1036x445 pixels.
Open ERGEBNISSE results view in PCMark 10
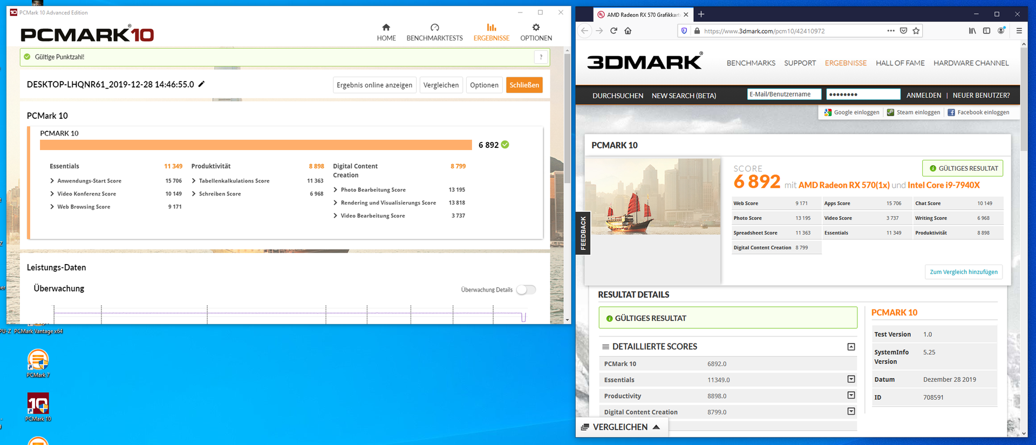tap(491, 32)
